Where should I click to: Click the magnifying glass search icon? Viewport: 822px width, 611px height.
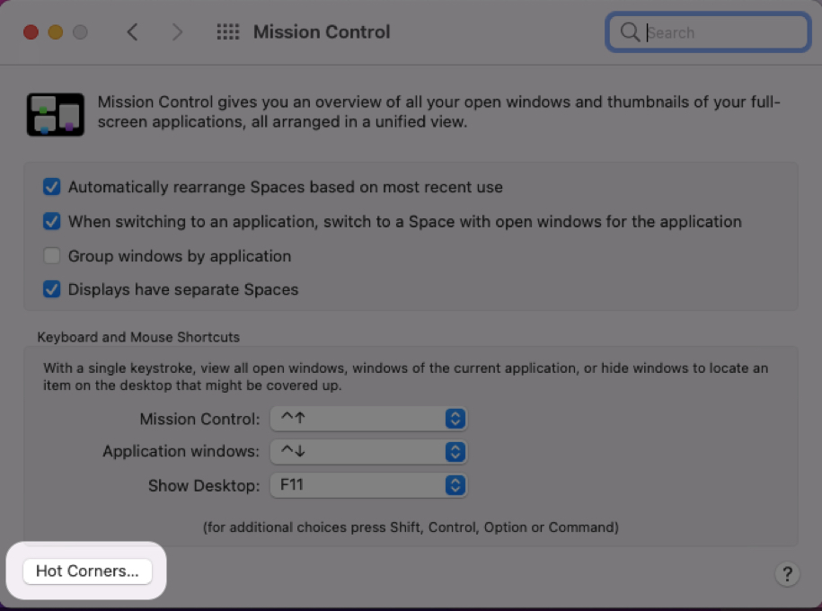[x=631, y=32]
